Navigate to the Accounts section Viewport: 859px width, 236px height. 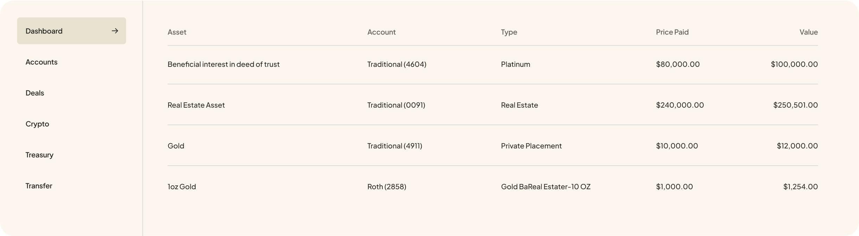click(x=41, y=62)
